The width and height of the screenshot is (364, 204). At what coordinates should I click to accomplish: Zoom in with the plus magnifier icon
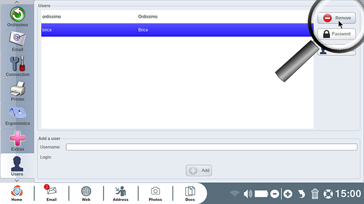[288, 194]
